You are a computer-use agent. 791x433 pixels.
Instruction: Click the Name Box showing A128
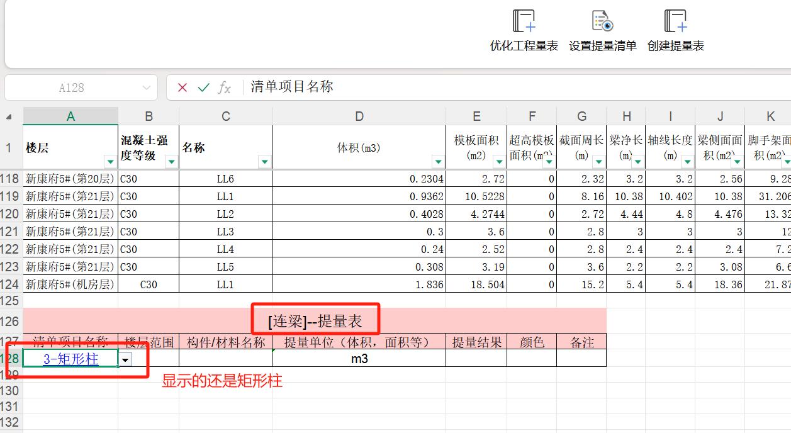pos(71,87)
